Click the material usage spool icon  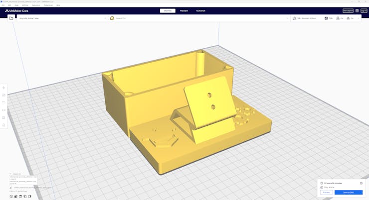(x=322, y=188)
